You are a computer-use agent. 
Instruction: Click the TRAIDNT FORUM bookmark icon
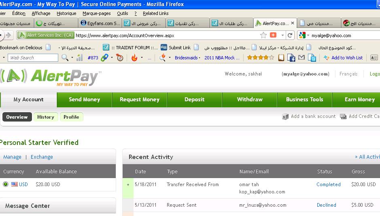point(106,47)
